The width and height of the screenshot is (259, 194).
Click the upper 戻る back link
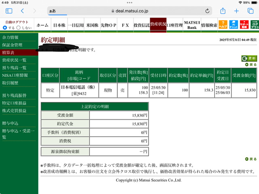(251, 65)
